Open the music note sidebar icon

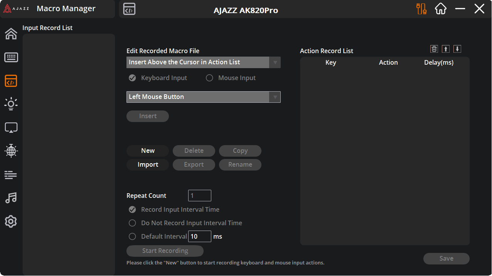point(11,198)
